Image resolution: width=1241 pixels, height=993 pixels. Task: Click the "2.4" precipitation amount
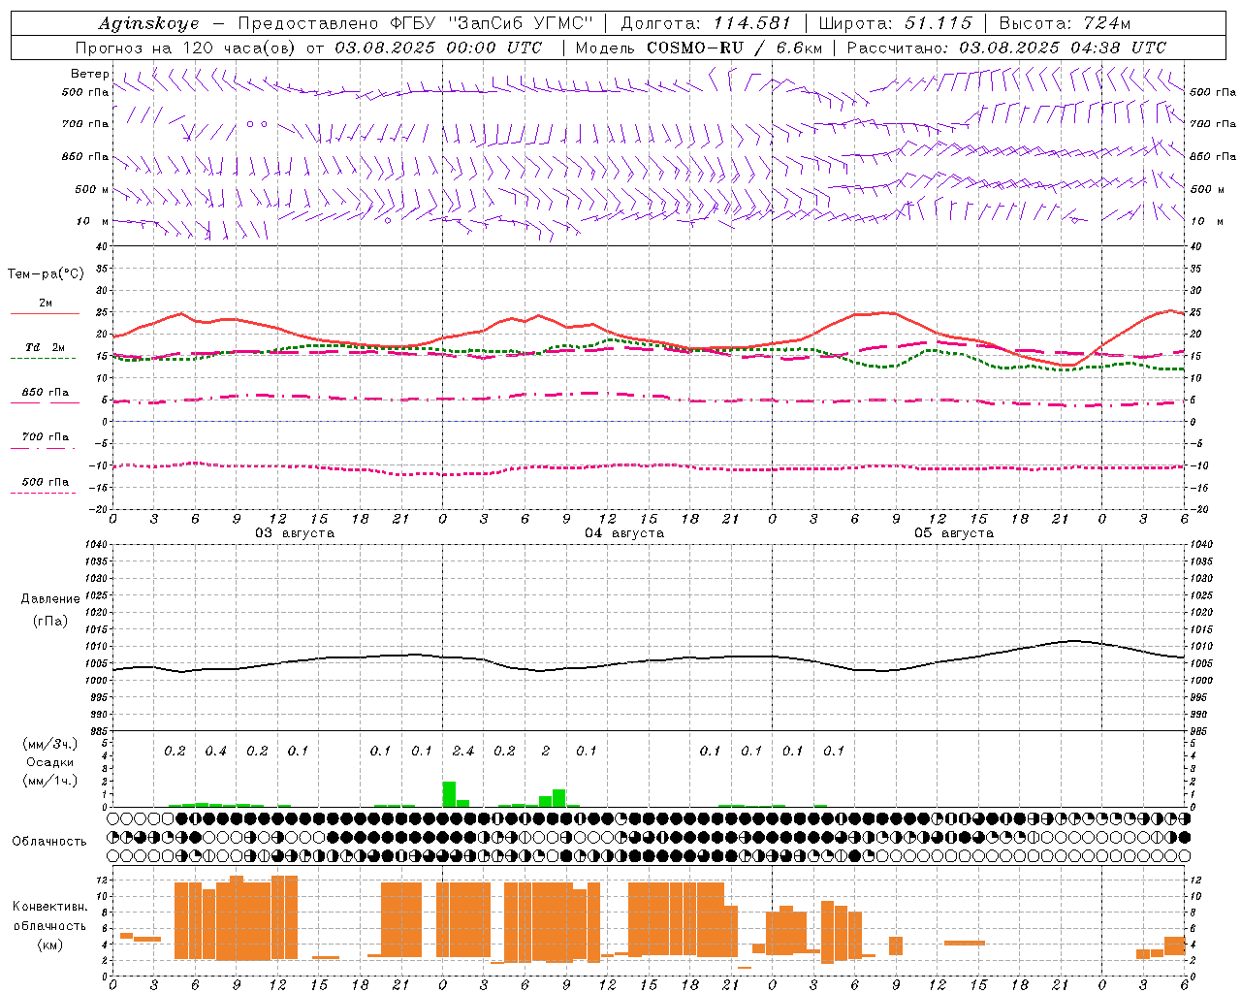point(463,751)
